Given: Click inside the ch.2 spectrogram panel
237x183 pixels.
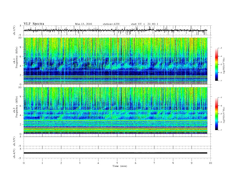Looking at the screenshot, I should [116, 110].
